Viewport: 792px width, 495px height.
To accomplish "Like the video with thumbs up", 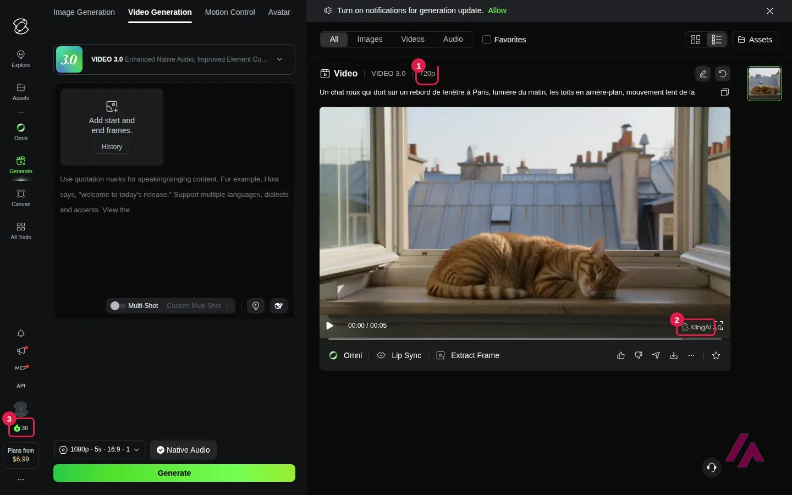I will 621,356.
